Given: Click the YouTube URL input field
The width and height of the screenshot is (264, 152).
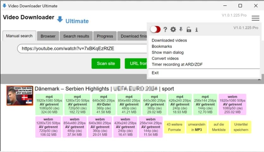Looking at the screenshot, I should click(x=82, y=49).
